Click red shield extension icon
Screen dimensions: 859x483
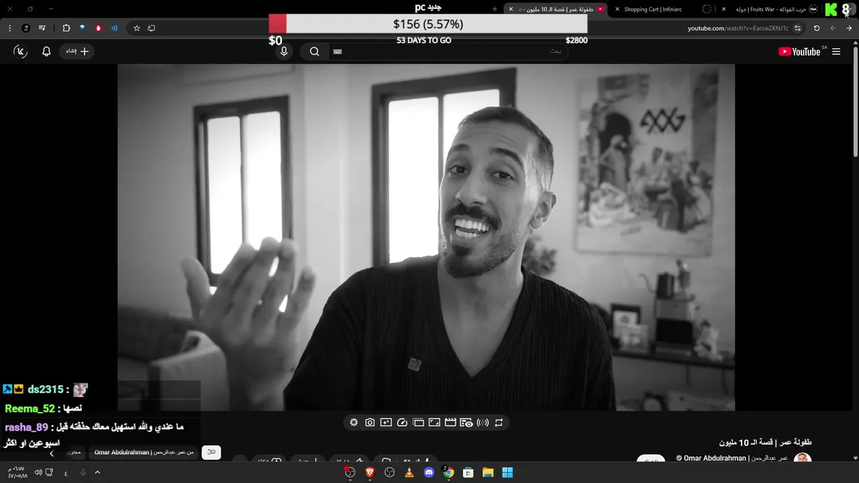[x=99, y=28]
